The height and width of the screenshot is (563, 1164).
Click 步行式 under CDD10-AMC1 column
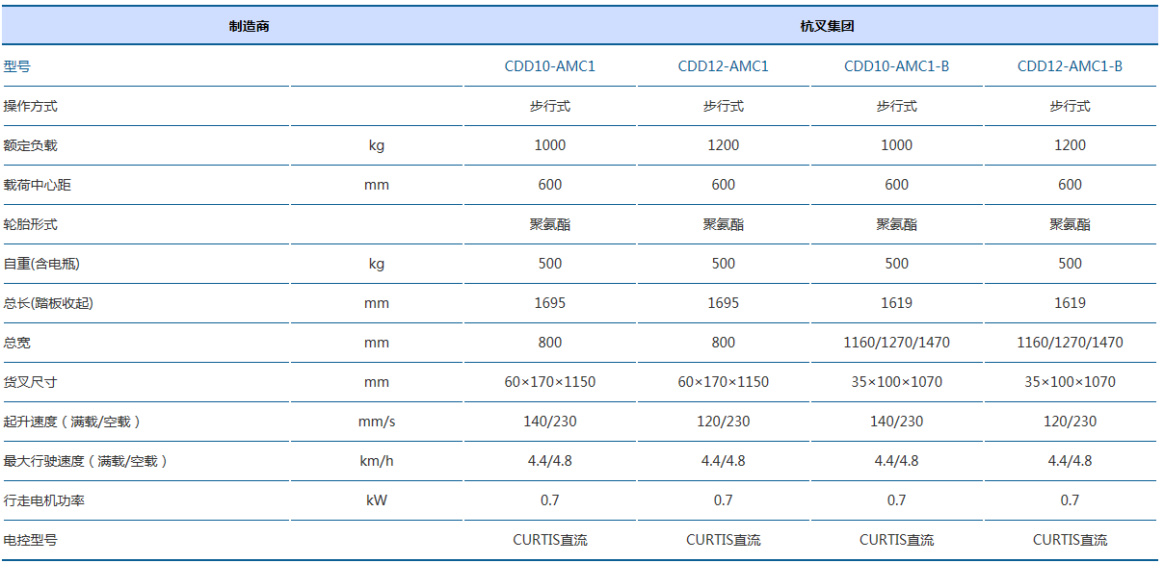click(550, 106)
